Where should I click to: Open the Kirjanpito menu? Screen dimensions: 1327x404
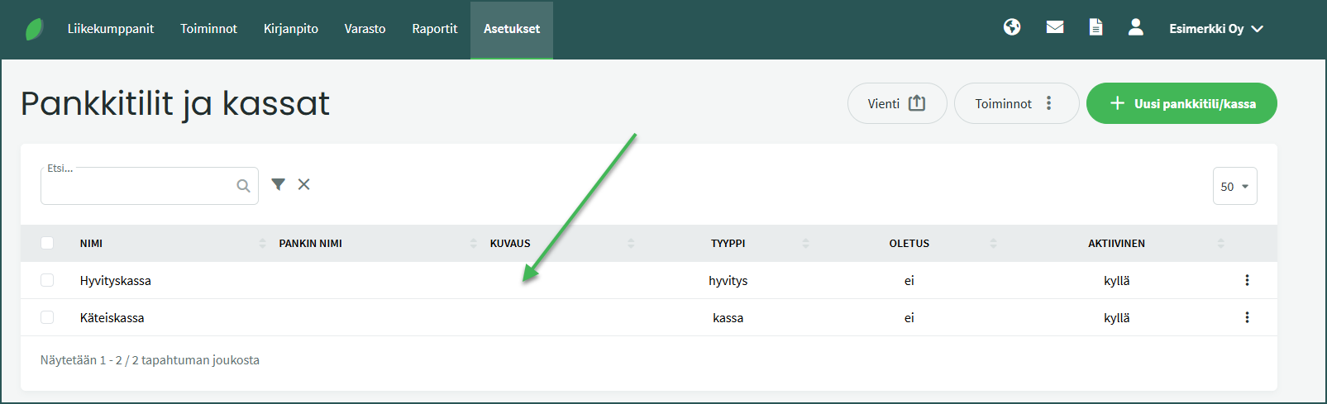pos(291,29)
